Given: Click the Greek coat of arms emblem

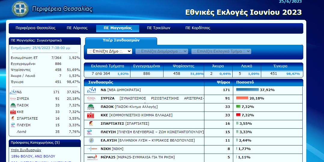Looking at the screenshot, I should pos(20,9).
